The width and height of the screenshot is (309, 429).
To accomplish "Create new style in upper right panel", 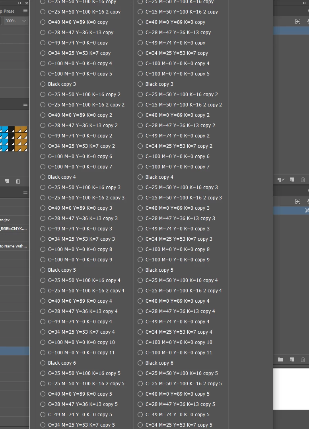I will click(x=292, y=180).
